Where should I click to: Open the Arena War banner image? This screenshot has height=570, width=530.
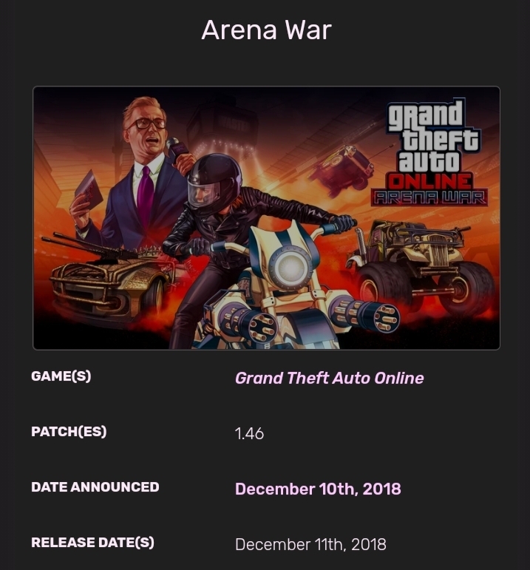[x=266, y=217]
